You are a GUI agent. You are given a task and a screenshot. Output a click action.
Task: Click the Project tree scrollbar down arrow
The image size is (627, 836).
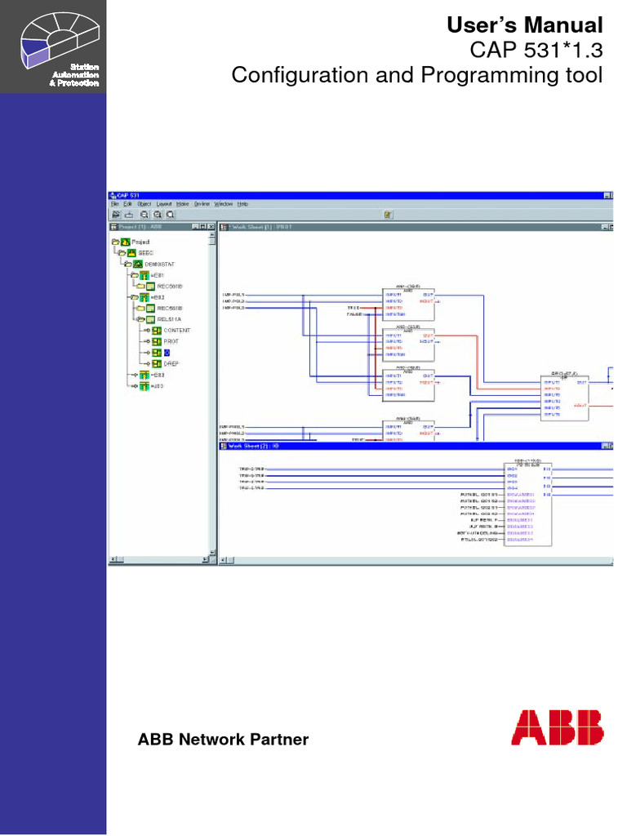tap(212, 553)
